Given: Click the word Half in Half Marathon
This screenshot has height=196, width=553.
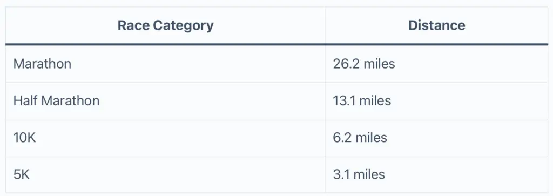Looking at the screenshot, I should (x=26, y=101).
